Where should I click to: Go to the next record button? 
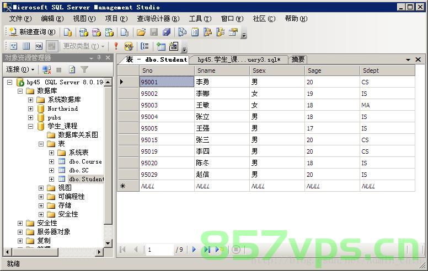[x=194, y=249]
